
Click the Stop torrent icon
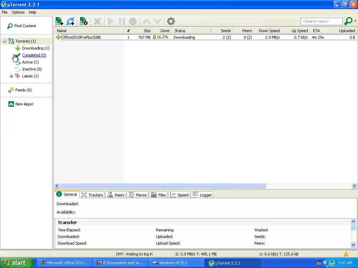(x=133, y=21)
